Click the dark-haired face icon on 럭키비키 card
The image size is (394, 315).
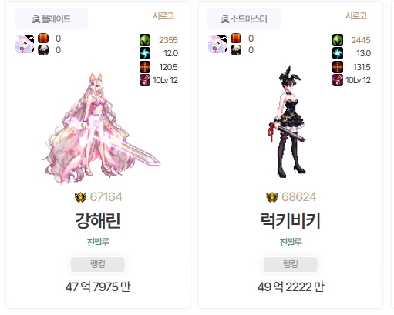click(236, 50)
